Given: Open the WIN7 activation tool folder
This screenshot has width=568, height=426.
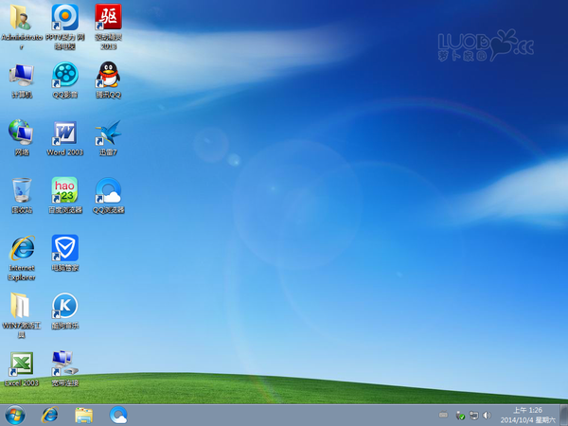Looking at the screenshot, I should click(x=21, y=306).
